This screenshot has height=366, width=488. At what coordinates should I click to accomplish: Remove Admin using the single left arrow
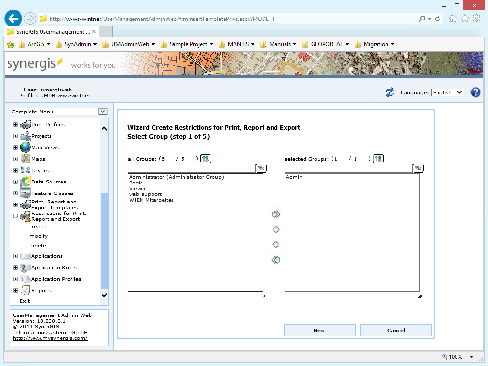(275, 244)
